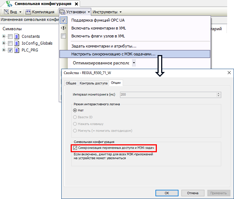The width and height of the screenshot is (234, 199).
Task: Expand the Constants tree node
Action: click(4, 36)
